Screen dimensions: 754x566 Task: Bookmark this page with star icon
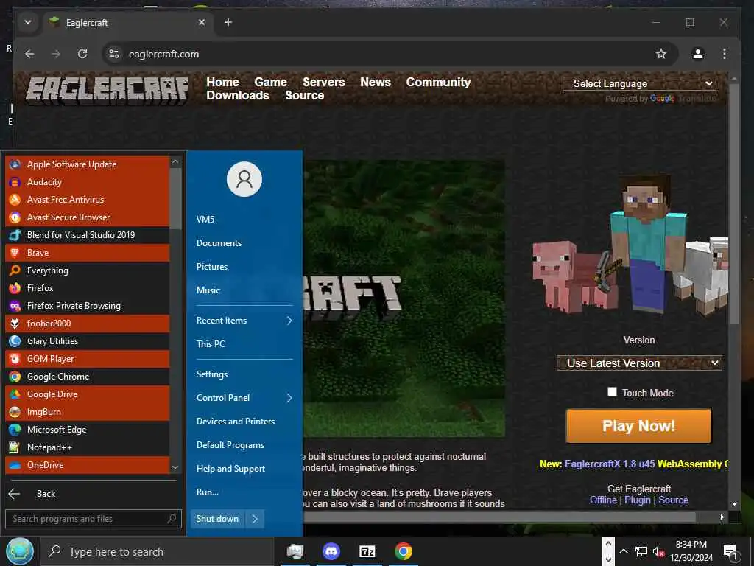coord(661,54)
